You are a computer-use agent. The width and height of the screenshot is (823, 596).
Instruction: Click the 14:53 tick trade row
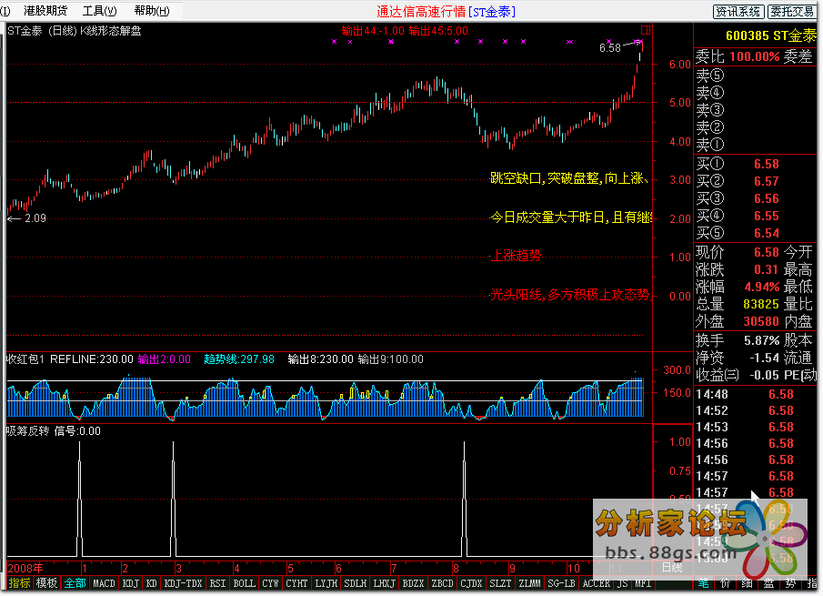tap(755, 427)
